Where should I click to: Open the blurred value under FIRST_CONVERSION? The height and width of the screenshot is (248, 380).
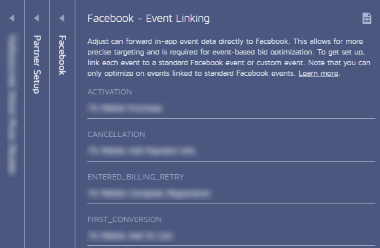[x=131, y=235]
